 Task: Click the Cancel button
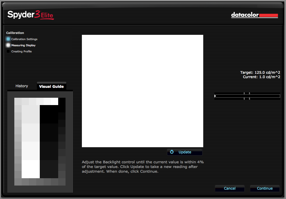230,188
